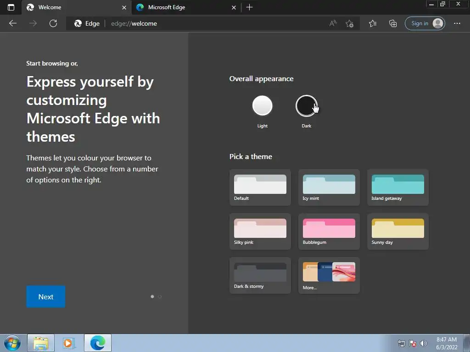Image resolution: width=470 pixels, height=352 pixels.
Task: Open File Explorer from the taskbar
Action: tap(41, 343)
